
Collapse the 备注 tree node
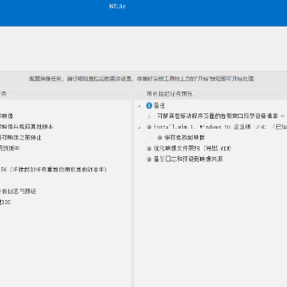139,106
